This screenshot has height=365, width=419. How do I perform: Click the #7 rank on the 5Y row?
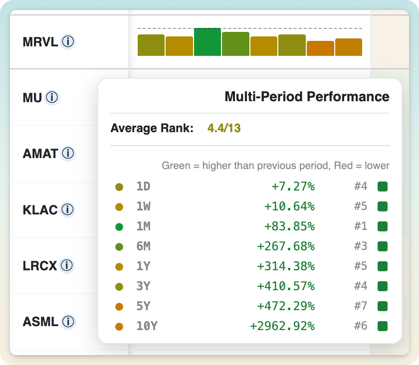pyautogui.click(x=361, y=306)
